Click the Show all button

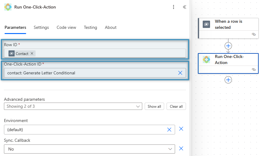pos(154,107)
